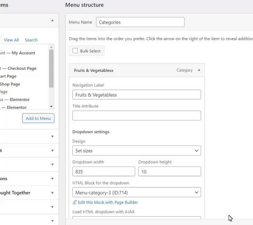The width and height of the screenshot is (253, 225).
Task: Click Edit this block with Page Builder
Action: coord(108,202)
